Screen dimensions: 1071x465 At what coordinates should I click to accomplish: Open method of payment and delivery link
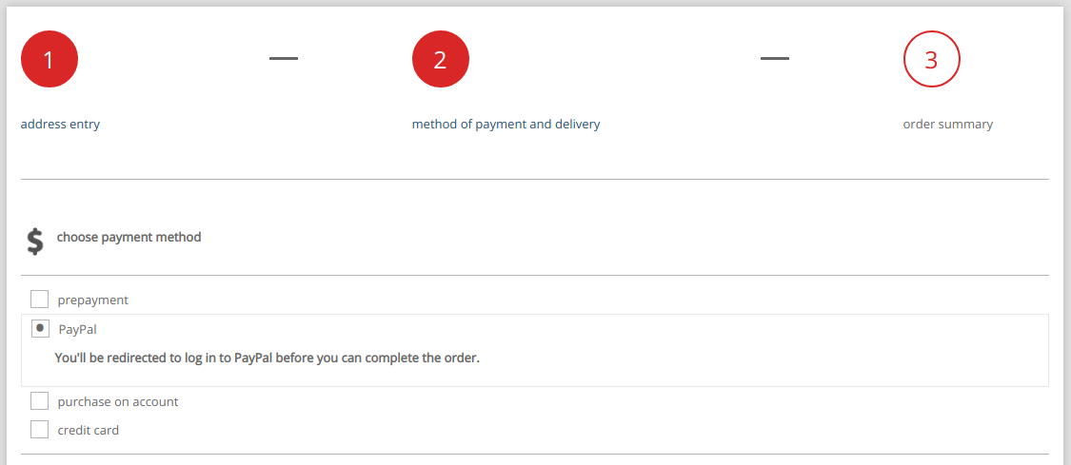(506, 124)
